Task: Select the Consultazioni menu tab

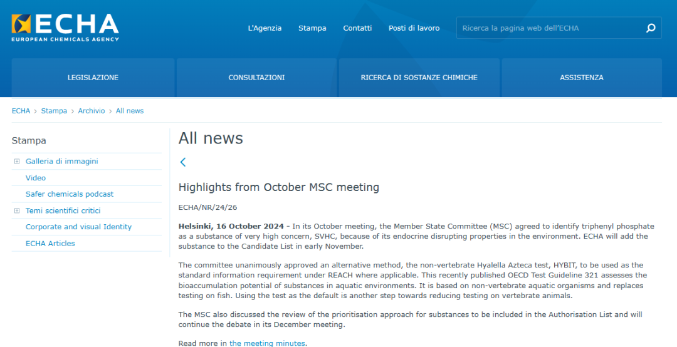Action: pyautogui.click(x=256, y=78)
